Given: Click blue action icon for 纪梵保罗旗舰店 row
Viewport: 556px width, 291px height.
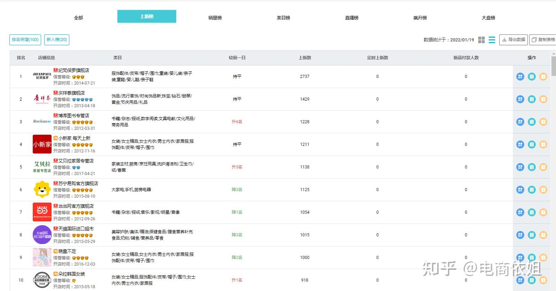Looking at the screenshot, I should click(x=520, y=77).
